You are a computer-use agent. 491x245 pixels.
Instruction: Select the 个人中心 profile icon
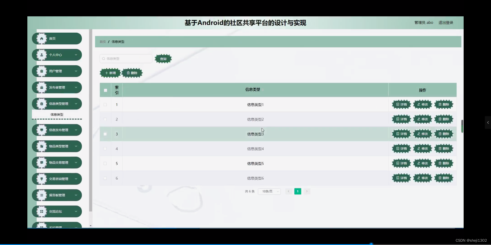tap(42, 55)
